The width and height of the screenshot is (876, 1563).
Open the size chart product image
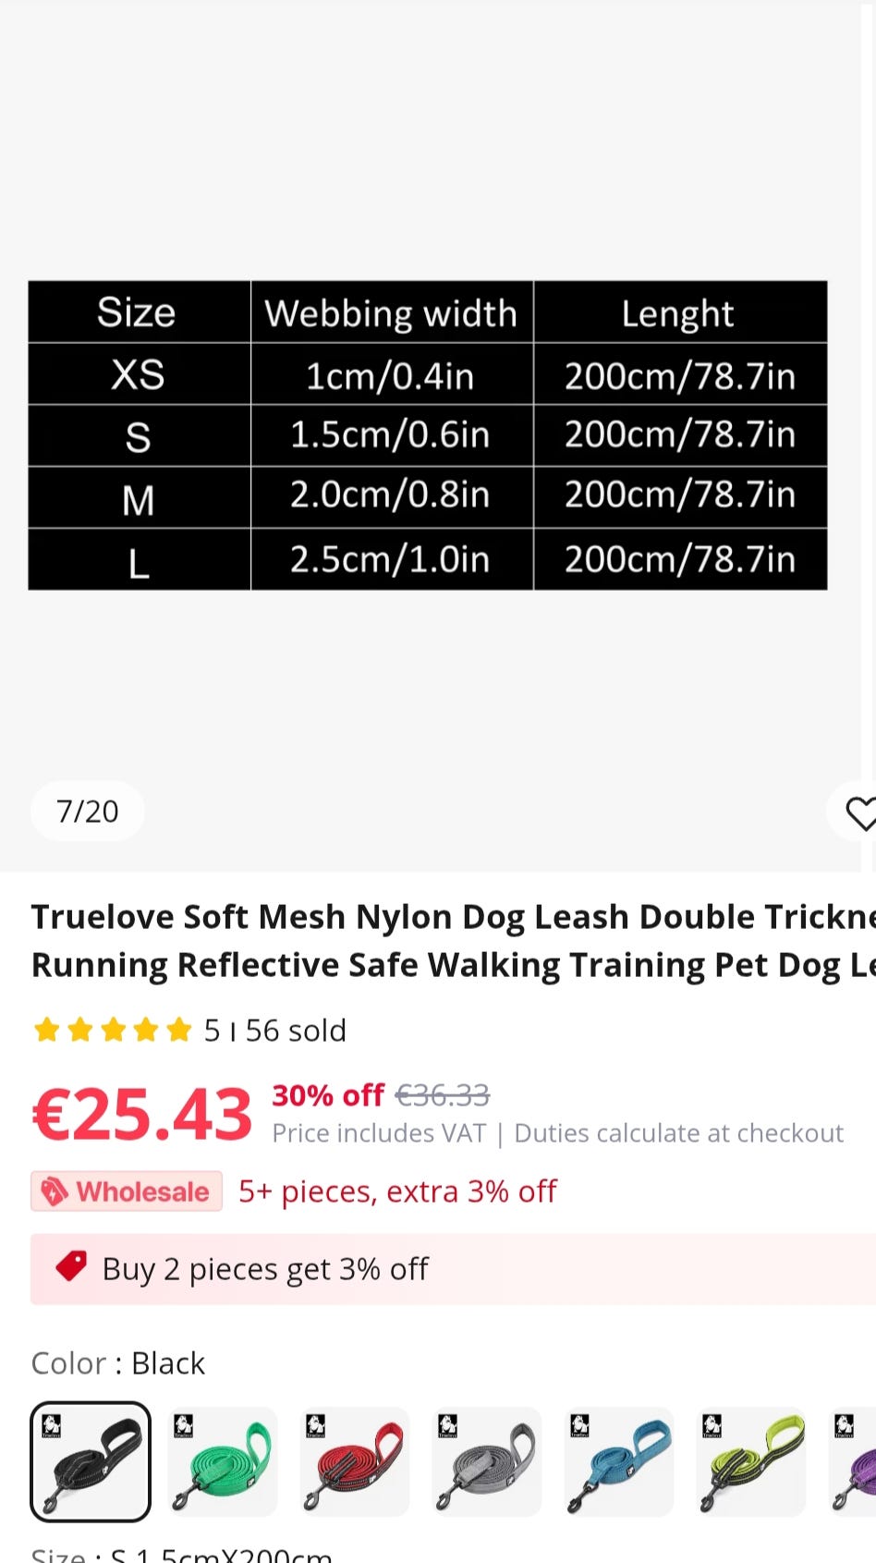click(428, 435)
